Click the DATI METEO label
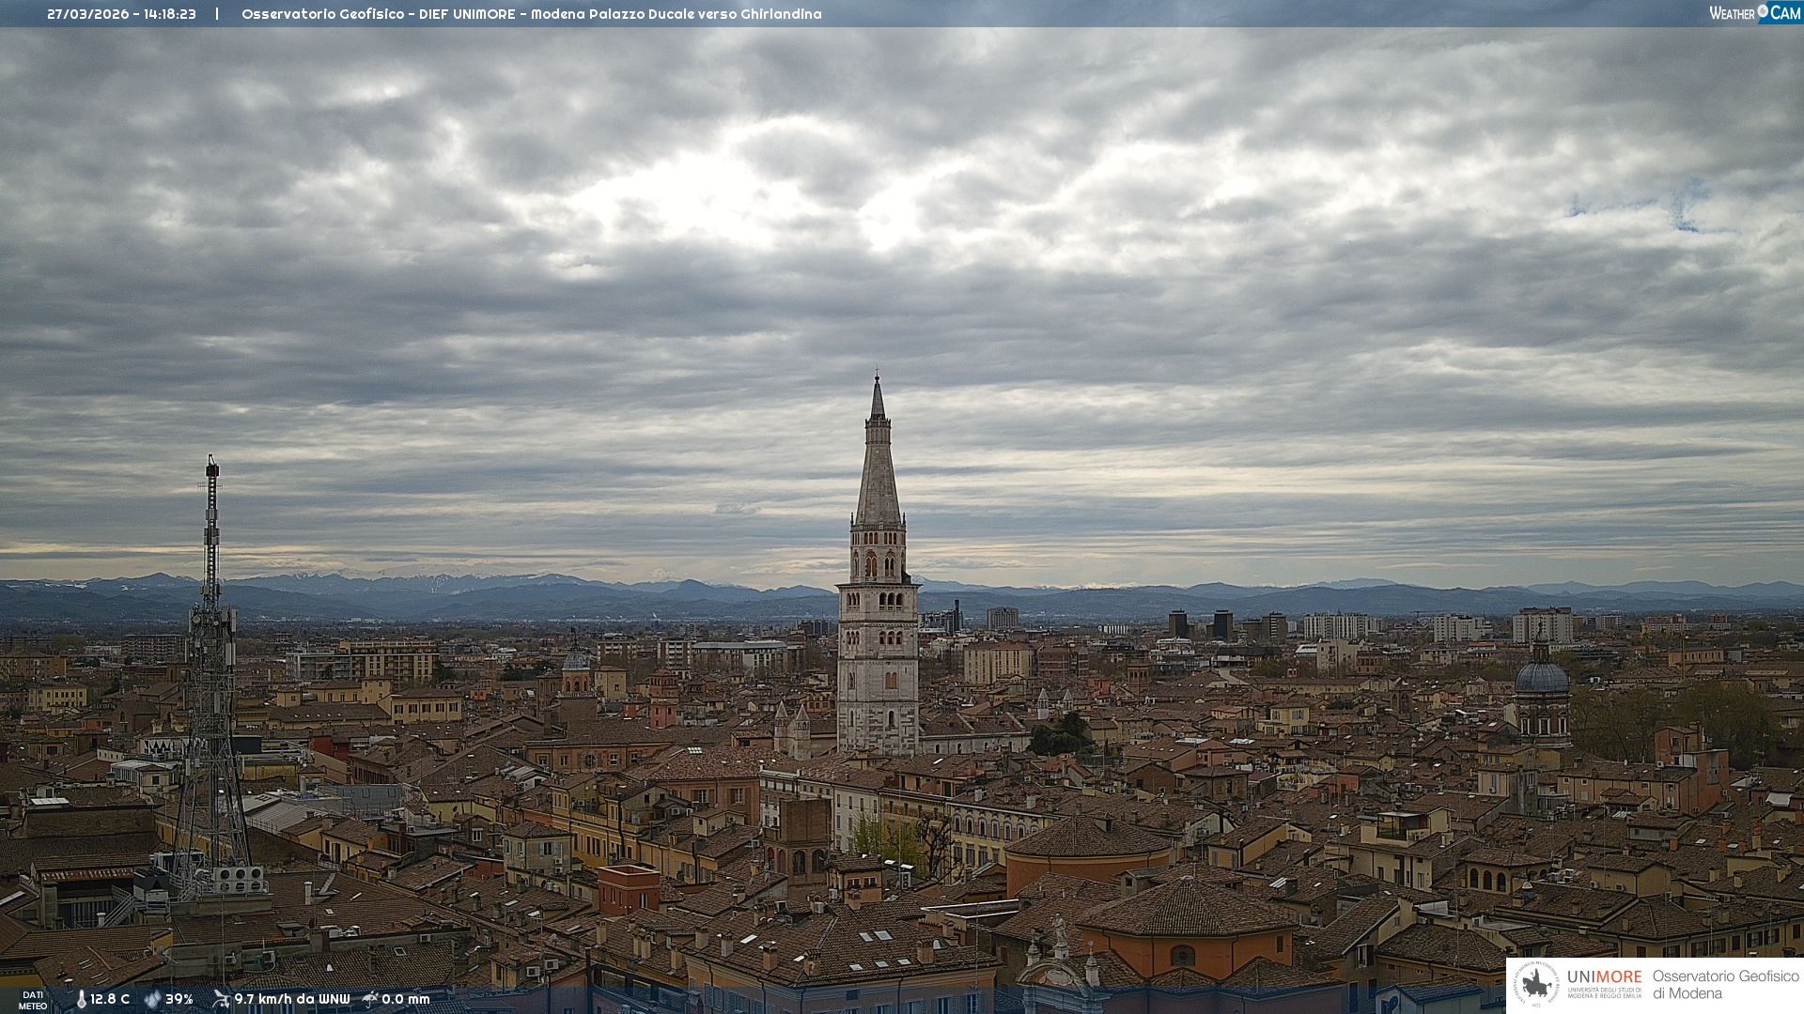 33,1000
